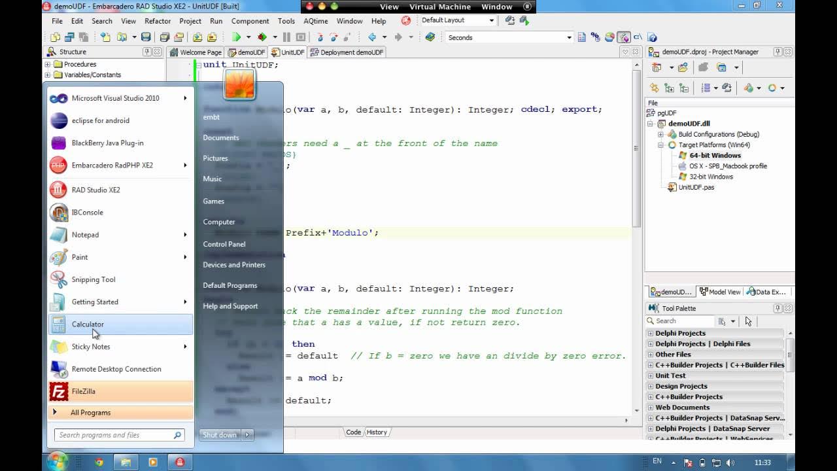Screen dimensions: 837x471
Task: Click the green Run button in toolbar
Action: tap(237, 37)
